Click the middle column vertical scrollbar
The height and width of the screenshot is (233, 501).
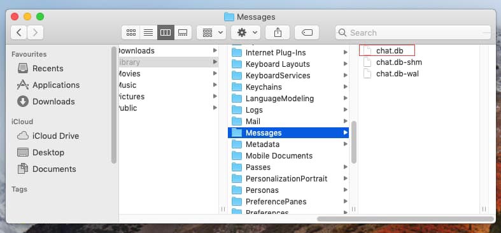tap(354, 142)
